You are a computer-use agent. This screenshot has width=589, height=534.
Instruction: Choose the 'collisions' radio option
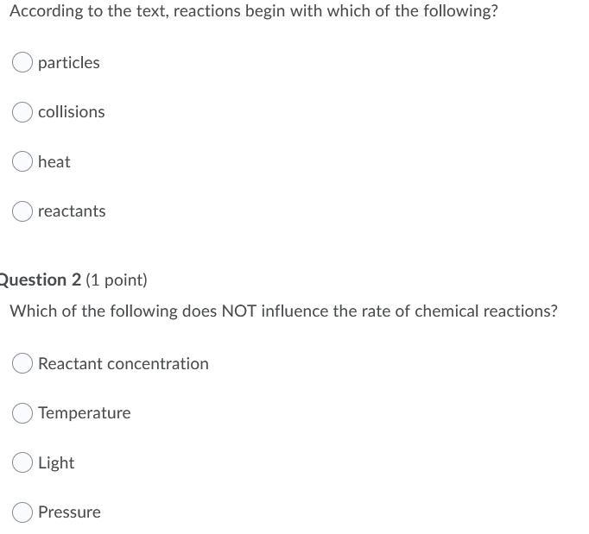[22, 112]
